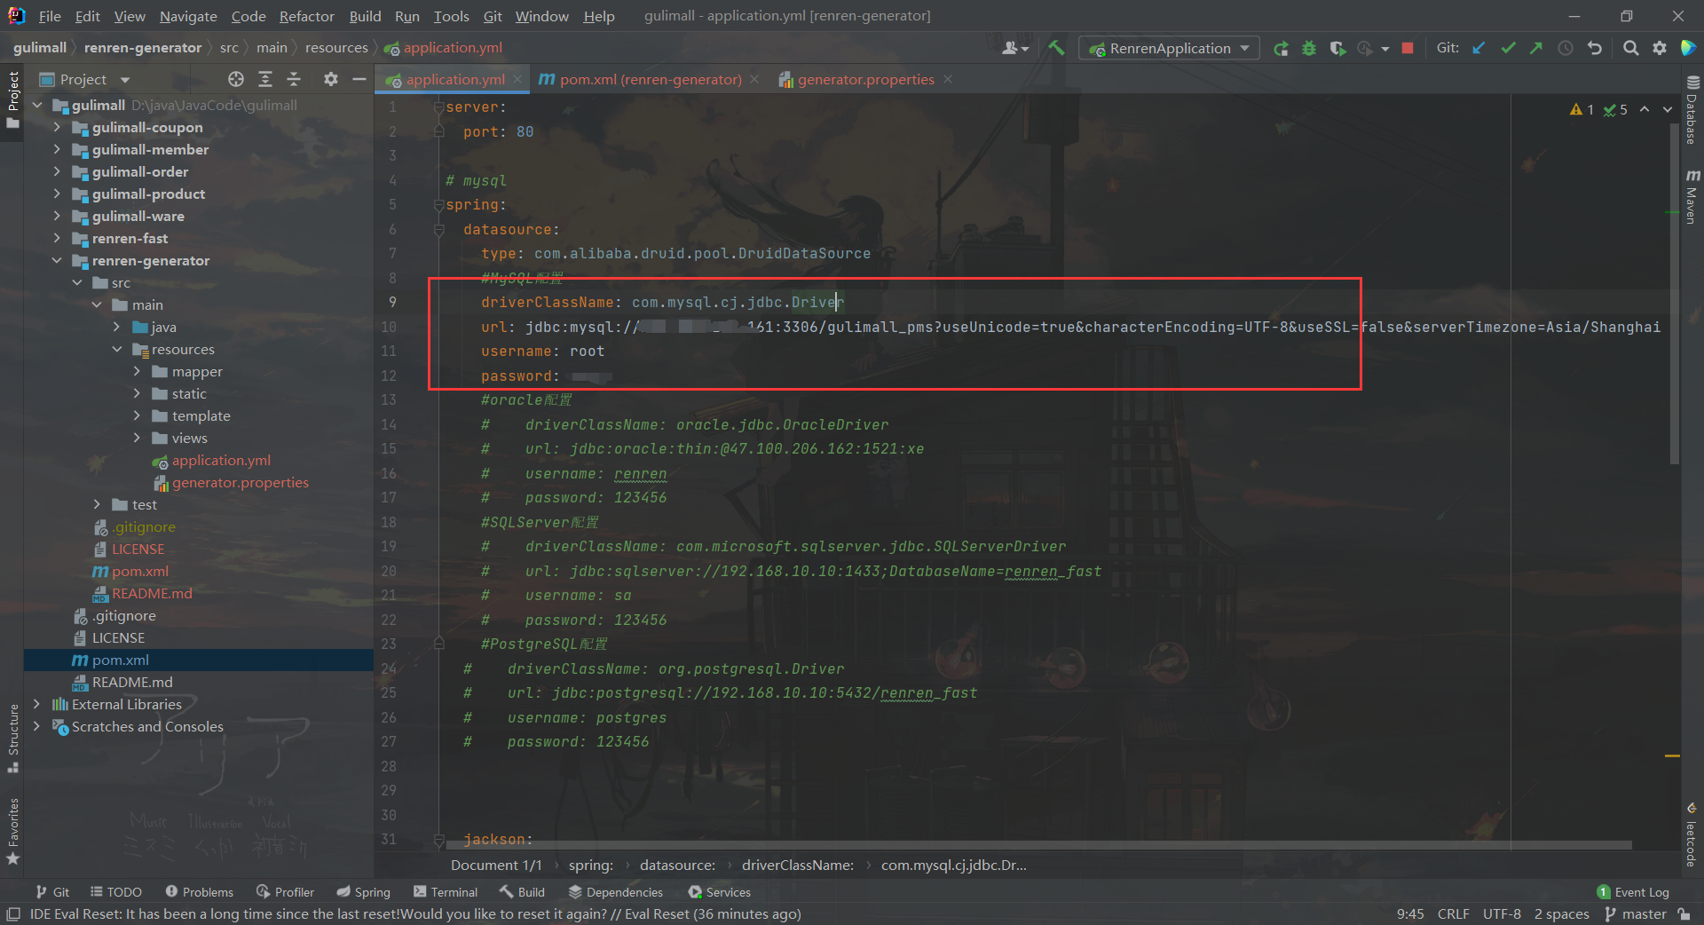
Task: Collapse the renren-generator module
Action: (x=57, y=260)
